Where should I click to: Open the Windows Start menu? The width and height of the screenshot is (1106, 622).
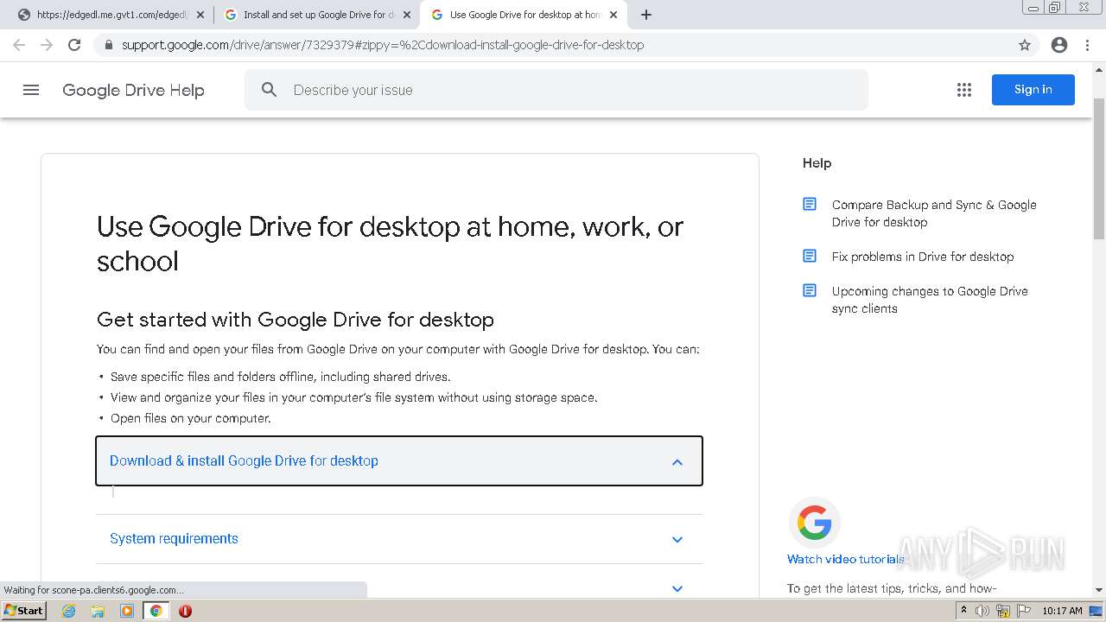click(x=24, y=611)
